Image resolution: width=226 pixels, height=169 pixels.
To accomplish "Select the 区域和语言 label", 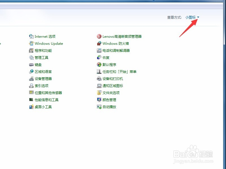I will (x=43, y=72).
